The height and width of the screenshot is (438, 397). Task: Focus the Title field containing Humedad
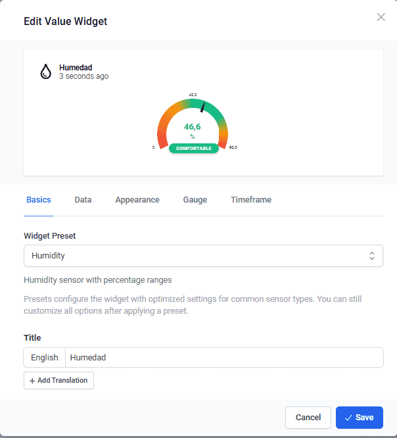coord(223,358)
